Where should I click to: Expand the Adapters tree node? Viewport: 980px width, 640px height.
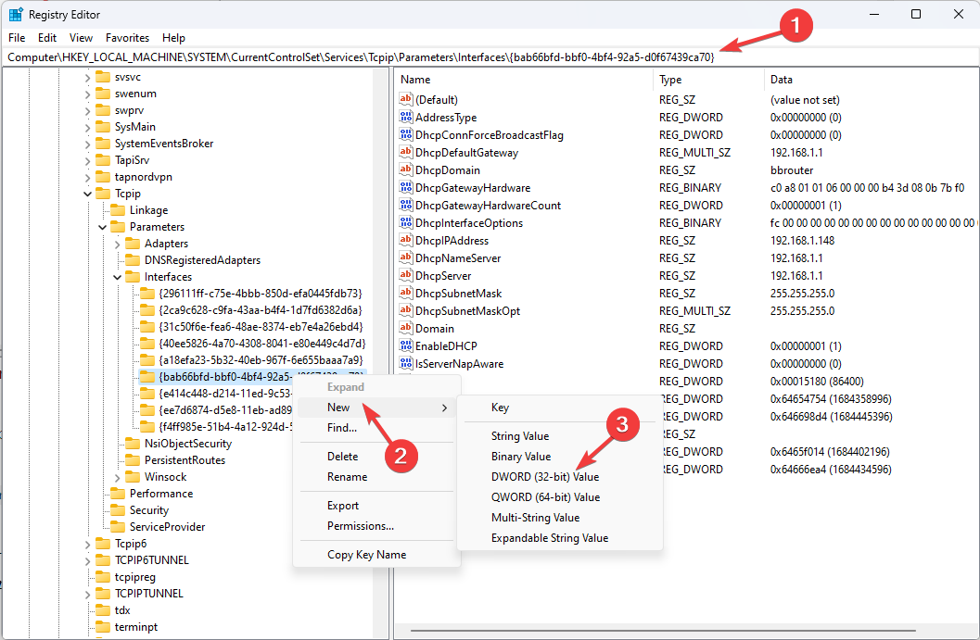[x=118, y=244]
